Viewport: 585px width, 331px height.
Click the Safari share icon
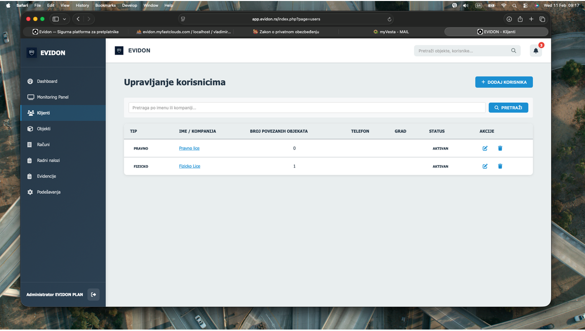click(520, 19)
